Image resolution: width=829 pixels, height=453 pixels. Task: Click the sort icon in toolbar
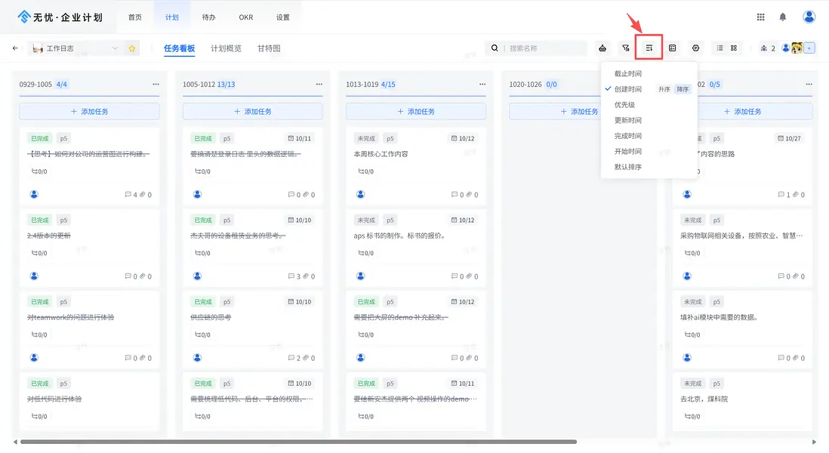pyautogui.click(x=649, y=48)
